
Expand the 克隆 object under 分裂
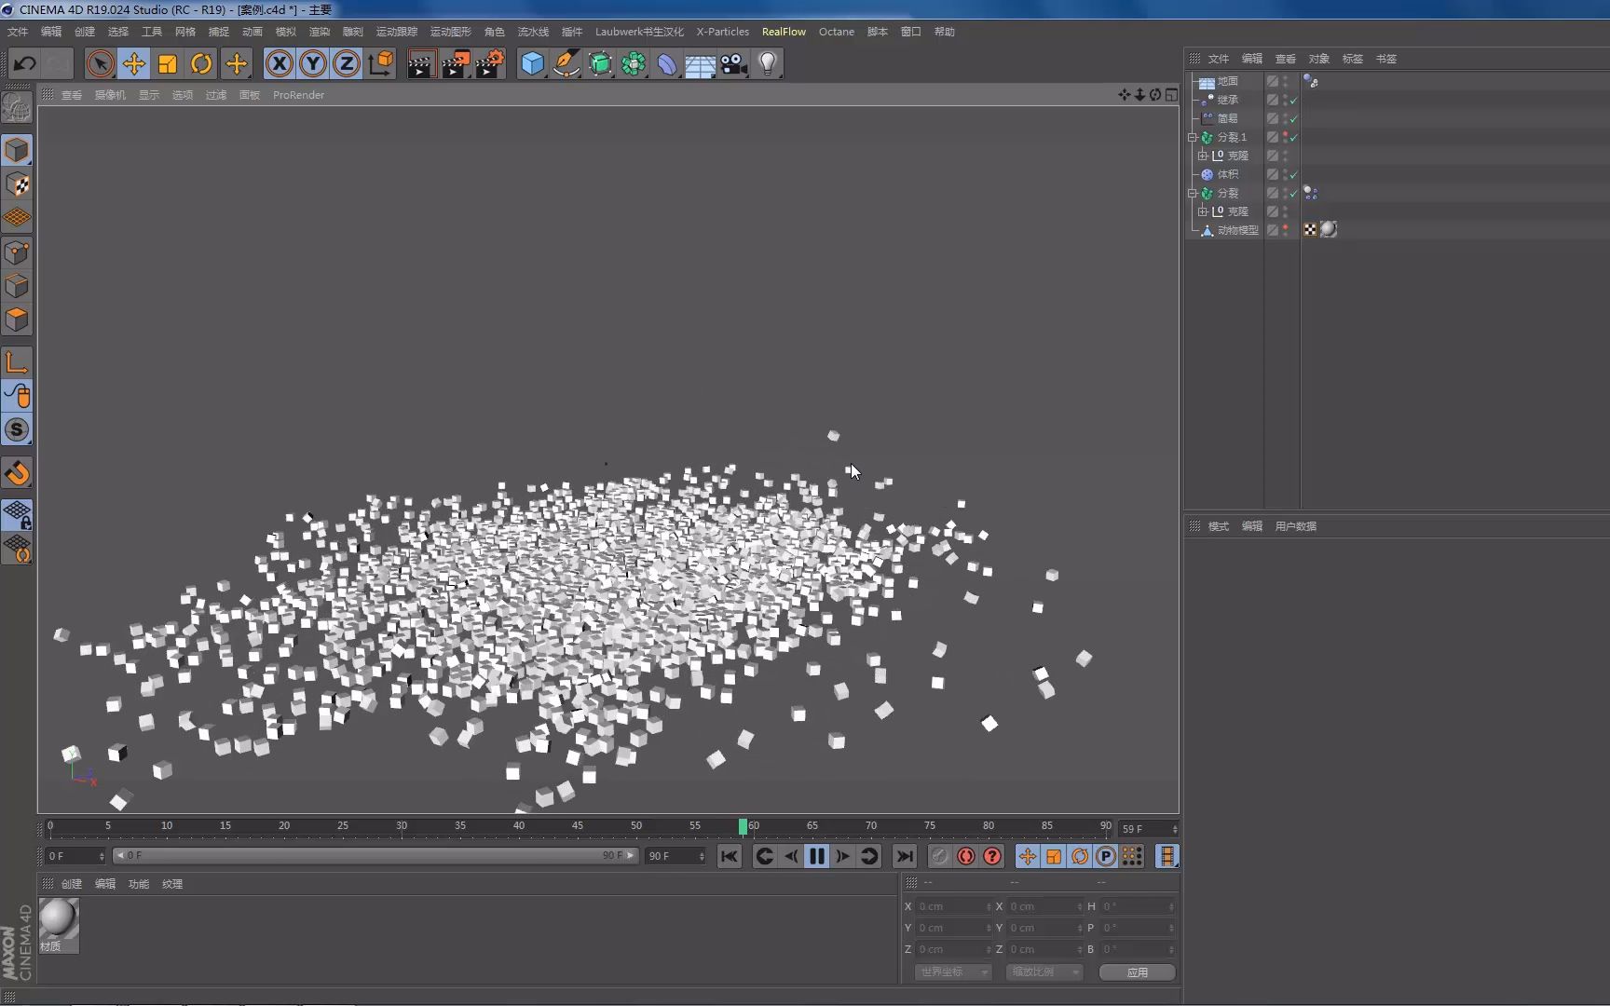coord(1203,211)
